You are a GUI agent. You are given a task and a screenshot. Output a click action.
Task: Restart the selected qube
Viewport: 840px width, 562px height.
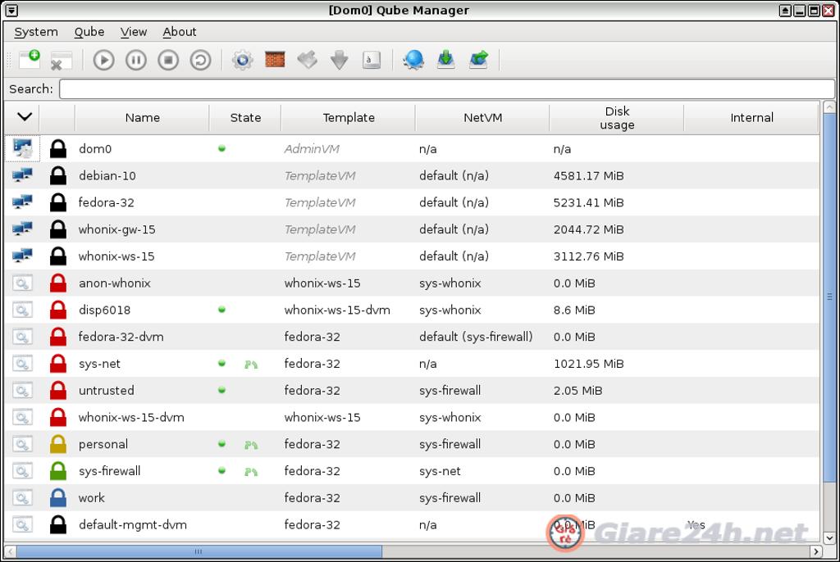pyautogui.click(x=200, y=59)
